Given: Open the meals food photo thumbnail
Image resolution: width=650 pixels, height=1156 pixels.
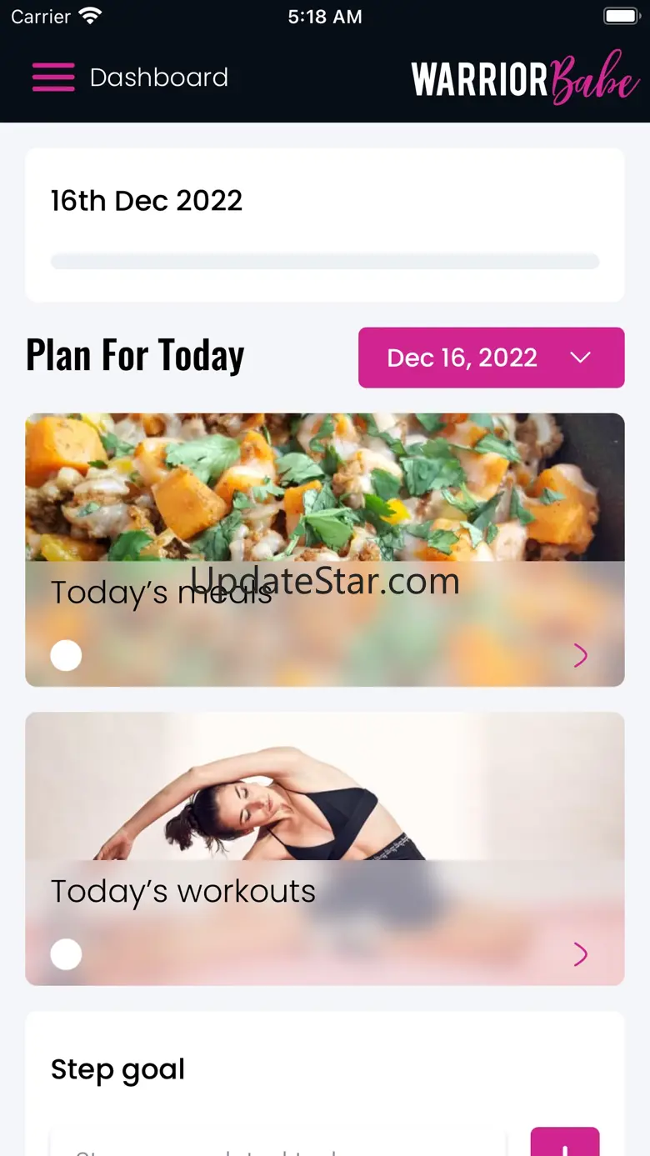Looking at the screenshot, I should [325, 487].
